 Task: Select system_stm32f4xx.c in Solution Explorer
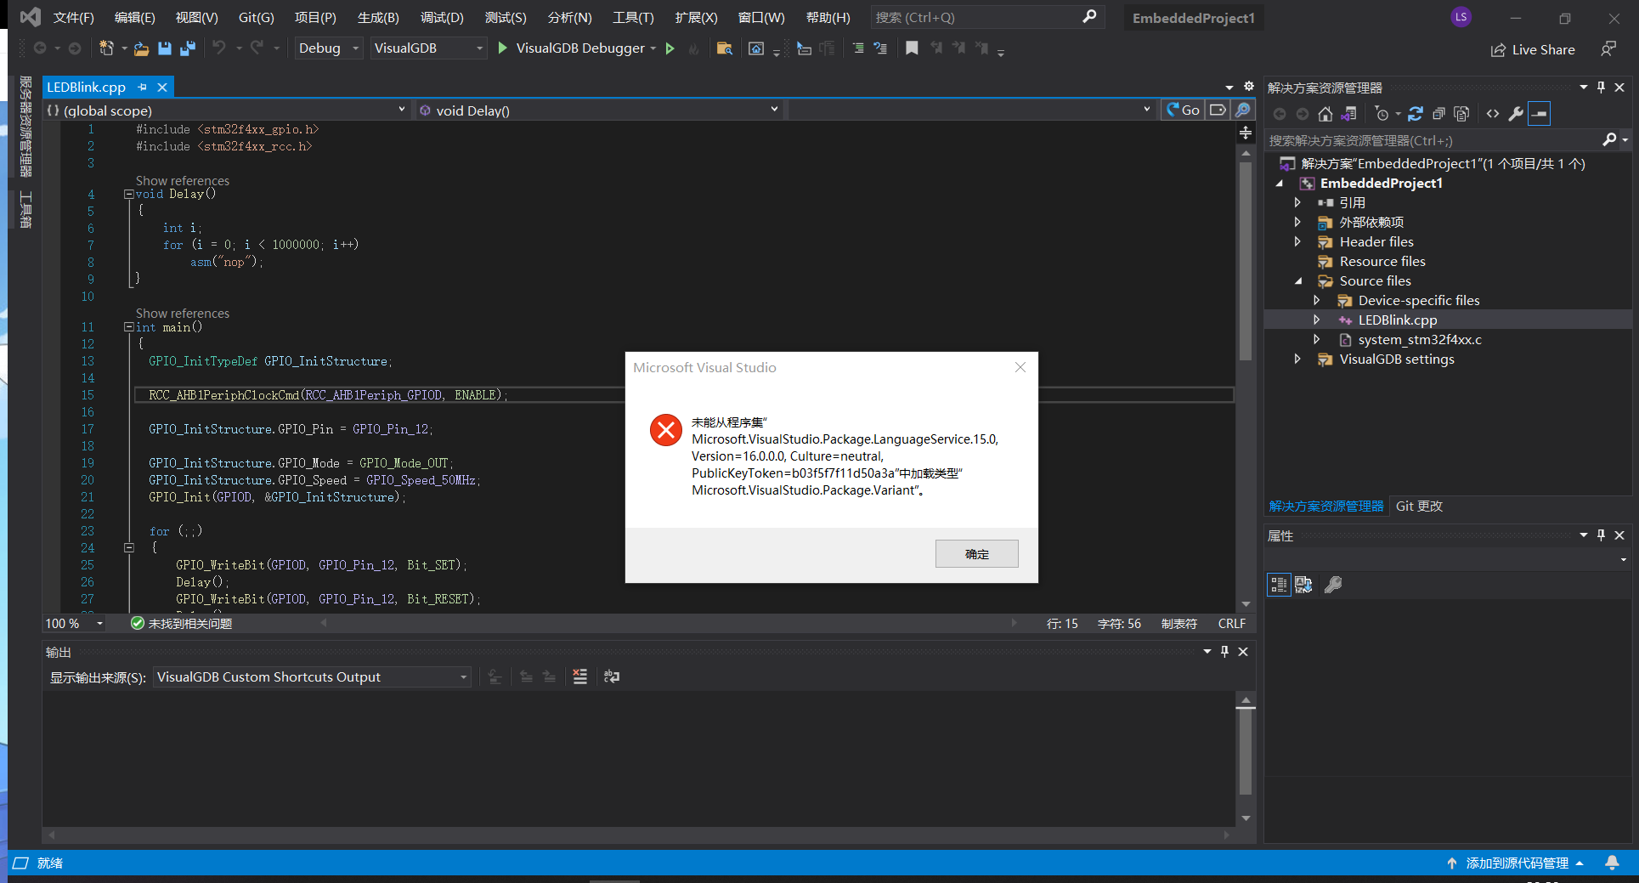point(1420,339)
